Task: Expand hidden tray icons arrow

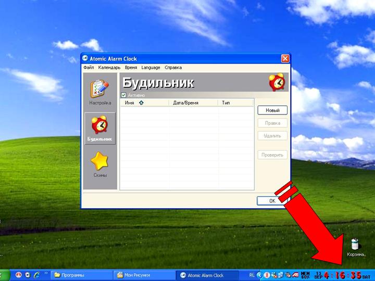Action: tap(259, 275)
